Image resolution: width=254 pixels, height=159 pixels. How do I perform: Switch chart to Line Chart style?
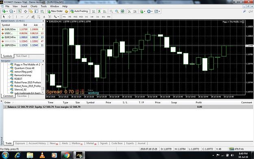[105, 11]
